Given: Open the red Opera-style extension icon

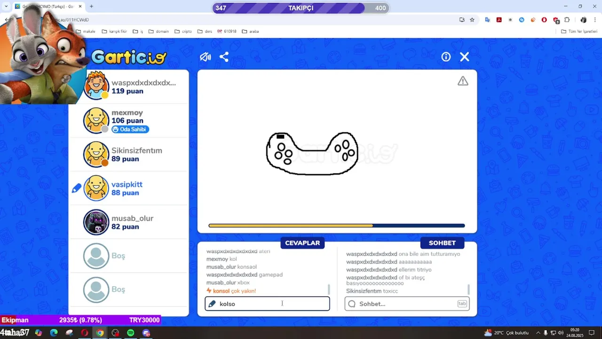Looking at the screenshot, I should 544,20.
